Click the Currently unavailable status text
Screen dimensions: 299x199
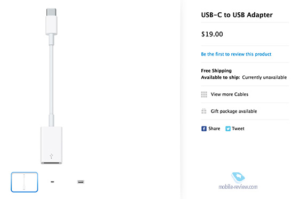[264, 77]
